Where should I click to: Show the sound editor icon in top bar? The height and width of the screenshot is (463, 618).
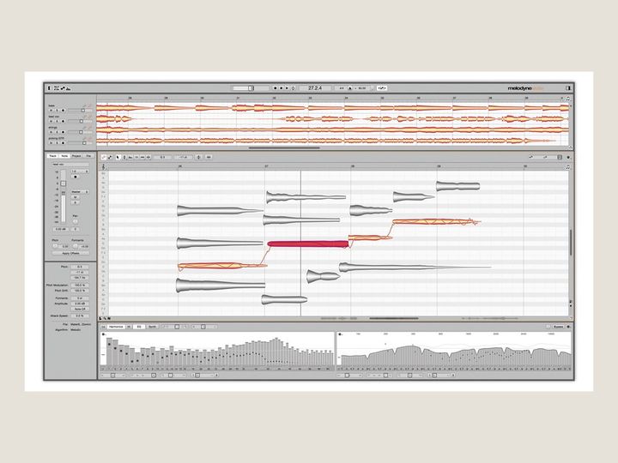pos(66,88)
